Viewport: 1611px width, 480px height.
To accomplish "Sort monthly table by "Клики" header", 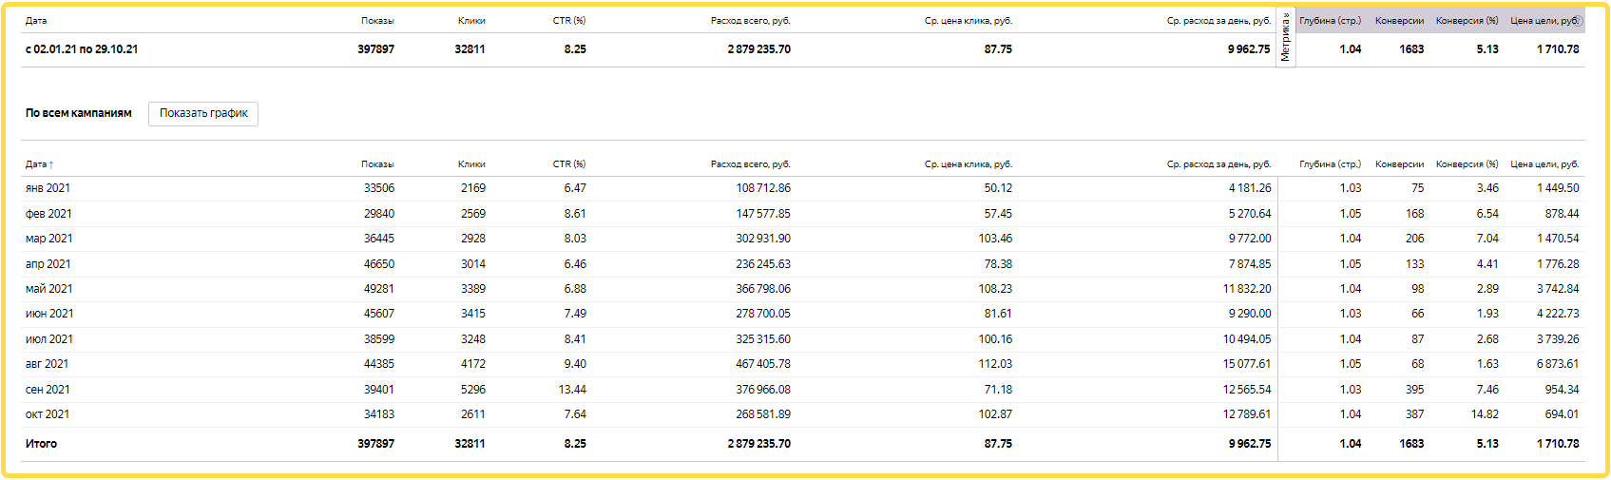I will [471, 164].
